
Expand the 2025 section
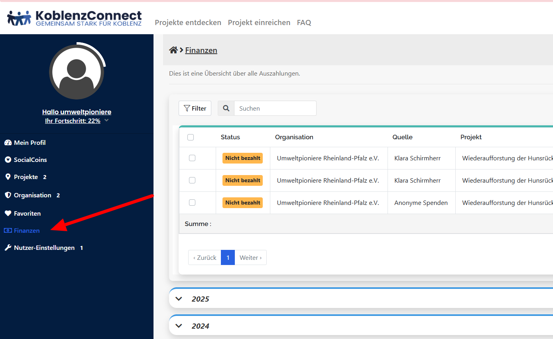pyautogui.click(x=179, y=299)
